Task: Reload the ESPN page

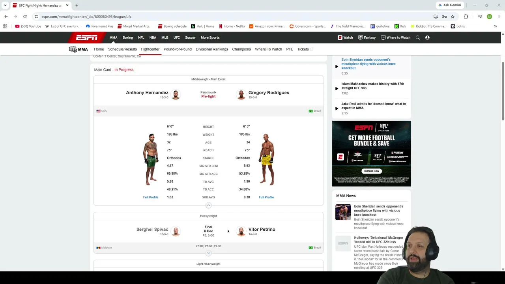Action: pos(25,17)
